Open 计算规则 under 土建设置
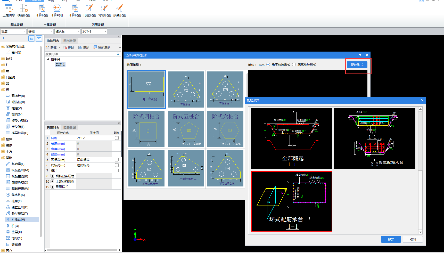This screenshot has height=253, width=444. pos(57,11)
